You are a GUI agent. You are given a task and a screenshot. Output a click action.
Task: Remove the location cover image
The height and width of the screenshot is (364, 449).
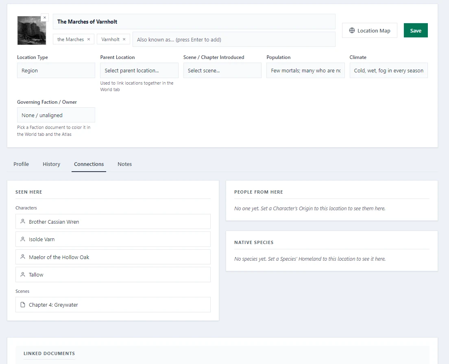pyautogui.click(x=45, y=17)
